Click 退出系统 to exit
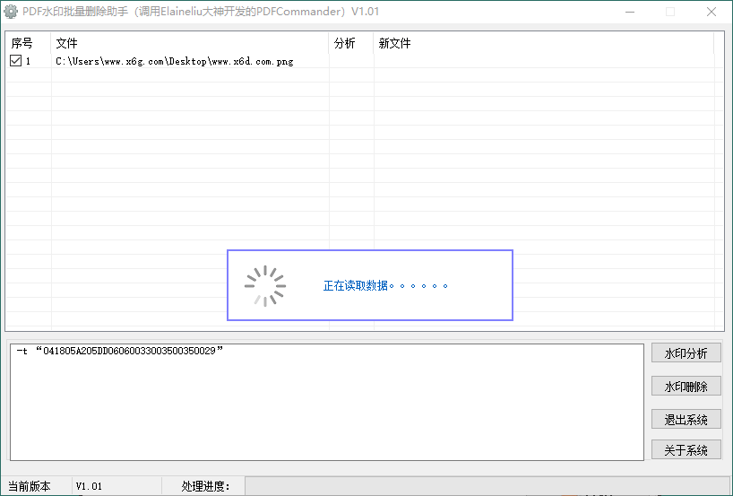 [686, 419]
